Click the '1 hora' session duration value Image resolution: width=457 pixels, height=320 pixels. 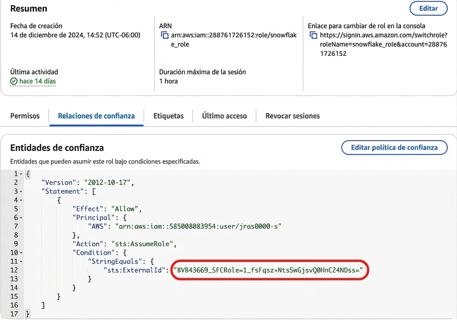tap(168, 81)
